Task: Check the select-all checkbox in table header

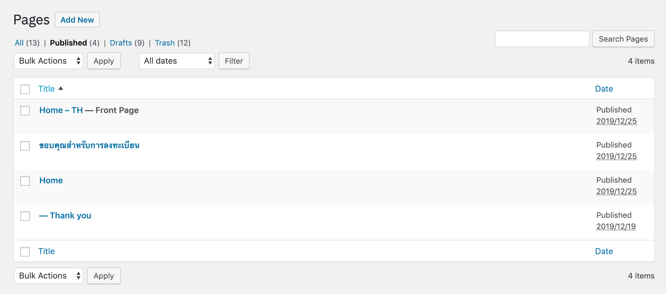Action: point(25,89)
